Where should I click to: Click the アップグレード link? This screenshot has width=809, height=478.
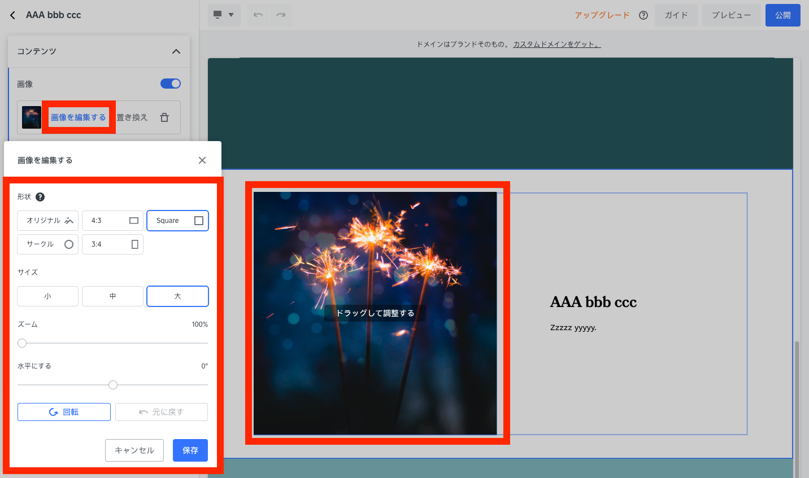pyautogui.click(x=602, y=15)
